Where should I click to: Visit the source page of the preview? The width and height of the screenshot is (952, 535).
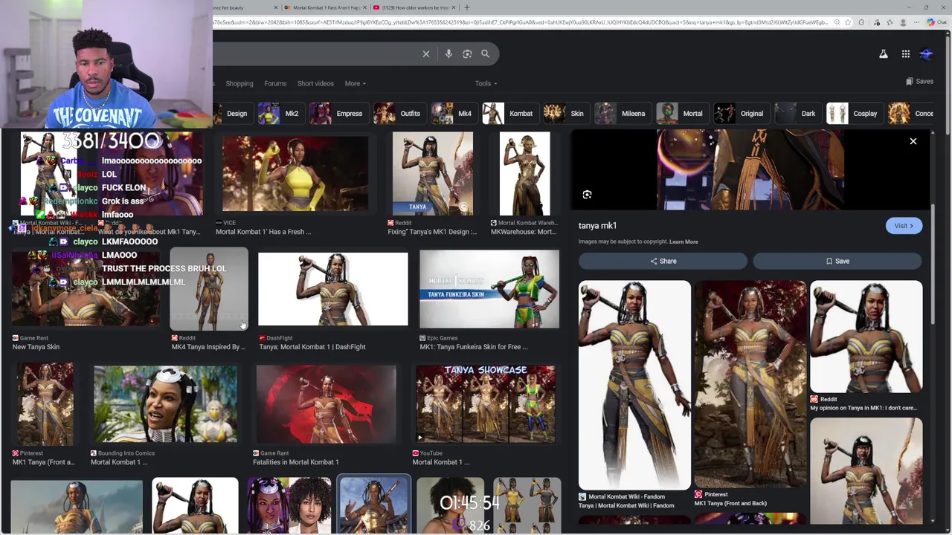click(x=904, y=226)
